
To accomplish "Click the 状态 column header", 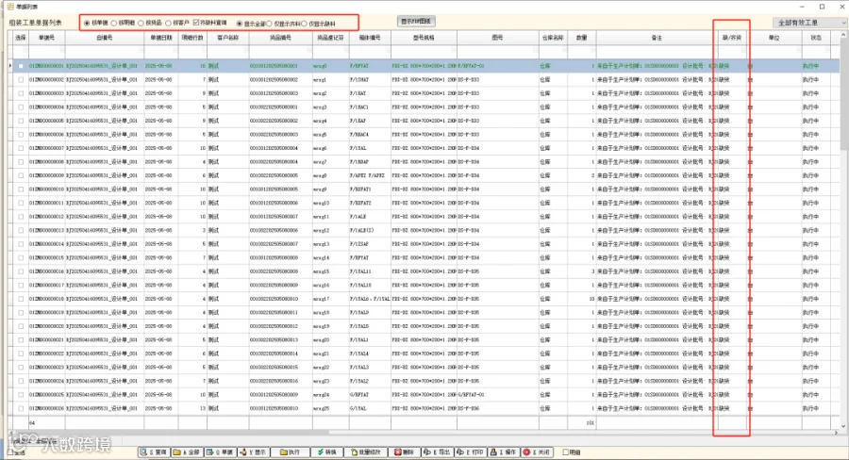I will pyautogui.click(x=815, y=38).
